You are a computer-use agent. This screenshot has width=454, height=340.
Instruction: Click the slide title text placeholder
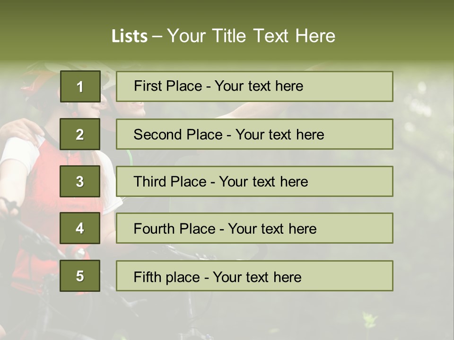[x=223, y=36]
